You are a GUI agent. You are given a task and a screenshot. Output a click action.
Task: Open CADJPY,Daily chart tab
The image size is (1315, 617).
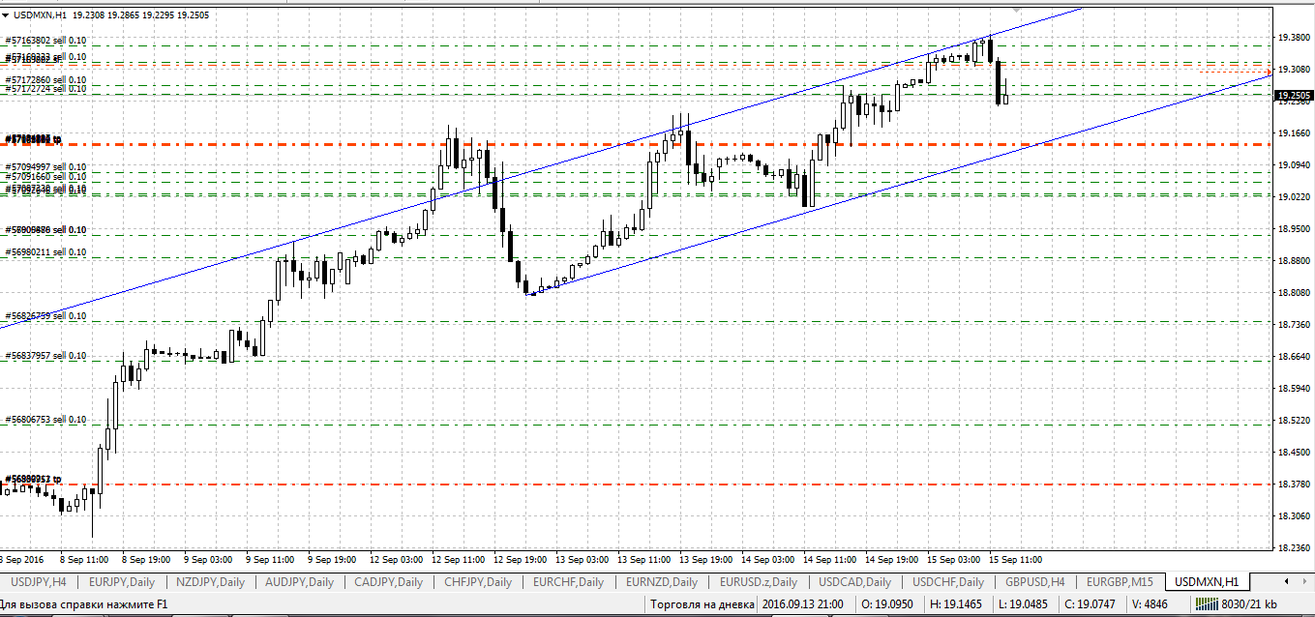coord(388,582)
